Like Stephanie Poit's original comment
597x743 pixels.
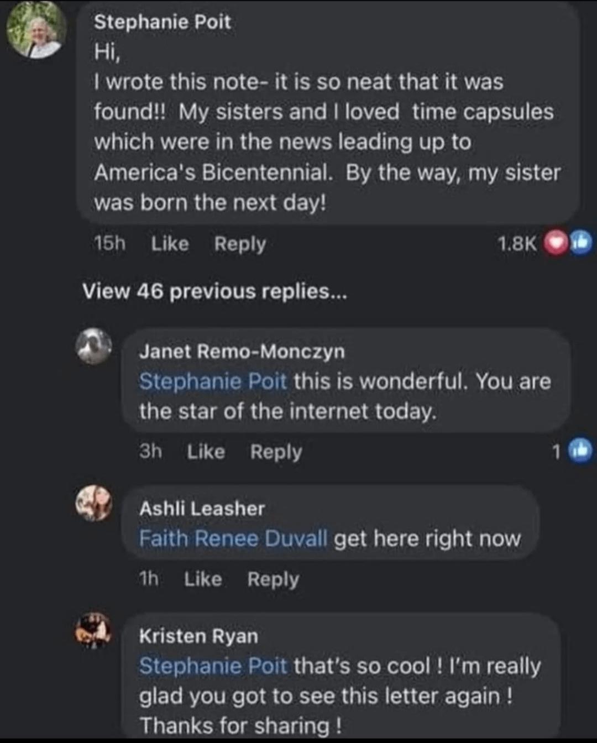coord(170,243)
